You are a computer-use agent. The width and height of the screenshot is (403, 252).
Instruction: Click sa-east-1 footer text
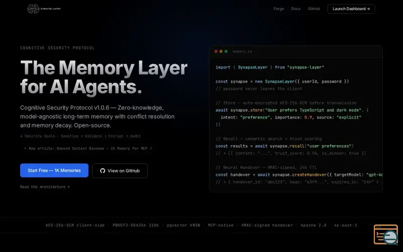tap(346, 225)
